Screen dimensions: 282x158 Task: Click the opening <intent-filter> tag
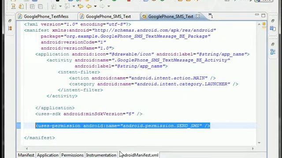(x=79, y=72)
